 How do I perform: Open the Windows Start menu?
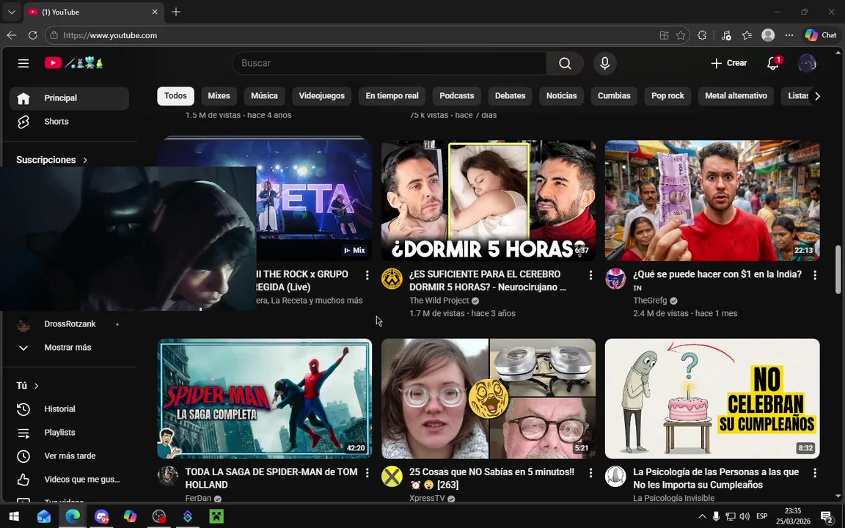coord(14,516)
